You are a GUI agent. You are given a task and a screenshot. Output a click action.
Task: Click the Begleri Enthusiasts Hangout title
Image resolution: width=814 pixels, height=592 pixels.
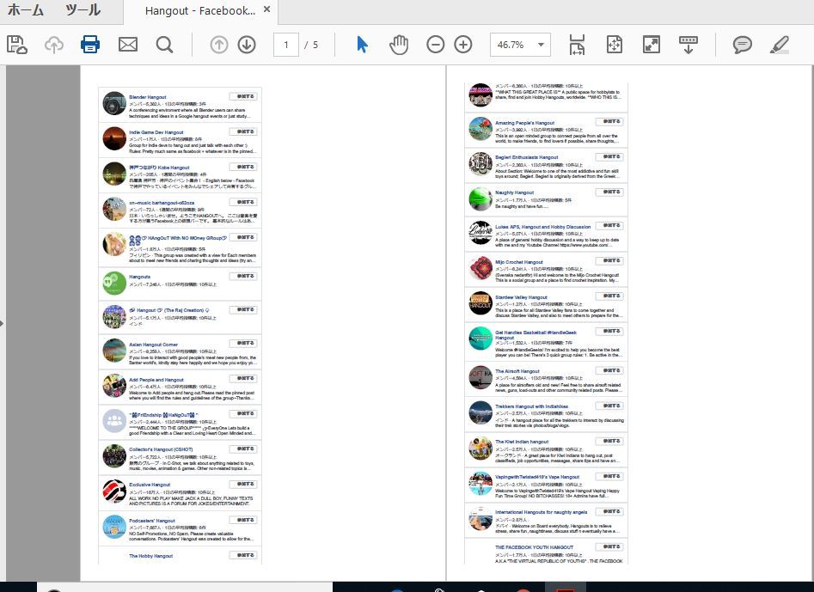pyautogui.click(x=526, y=157)
